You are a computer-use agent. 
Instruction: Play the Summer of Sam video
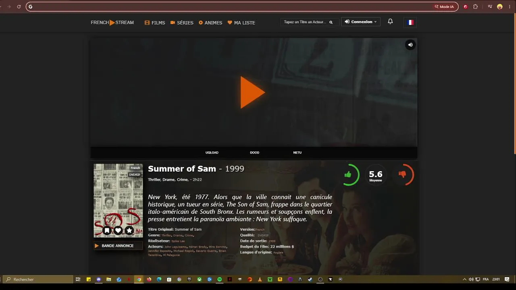(x=252, y=92)
